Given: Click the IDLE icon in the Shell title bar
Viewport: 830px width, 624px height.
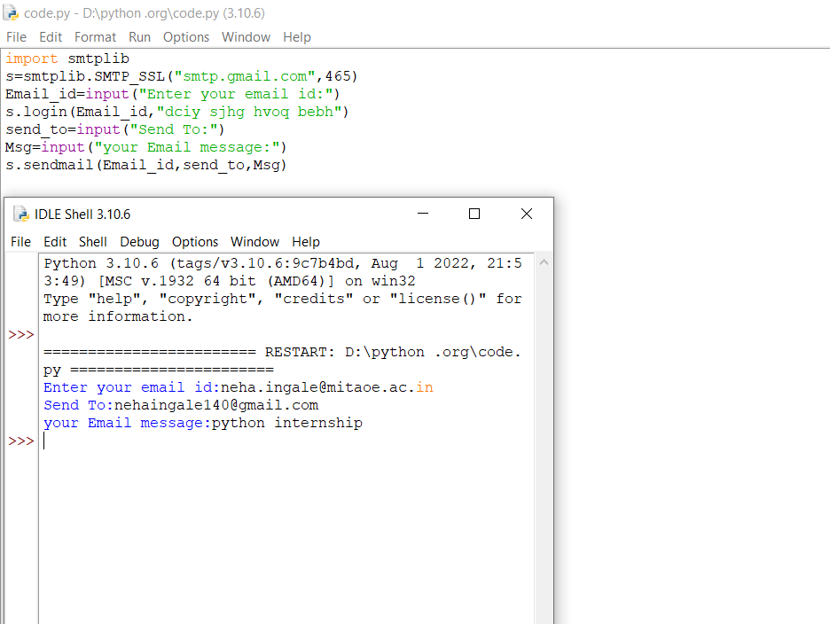Looking at the screenshot, I should point(20,214).
